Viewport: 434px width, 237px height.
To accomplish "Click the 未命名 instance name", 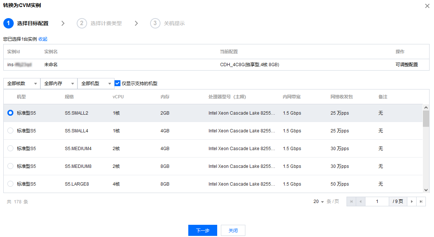I will 51,65.
